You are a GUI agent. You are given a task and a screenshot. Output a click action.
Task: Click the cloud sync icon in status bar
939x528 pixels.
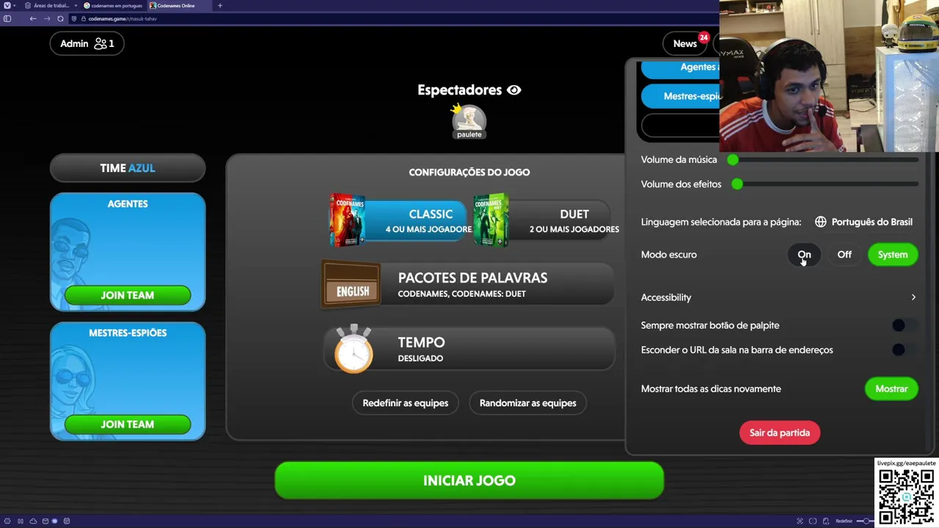click(33, 521)
